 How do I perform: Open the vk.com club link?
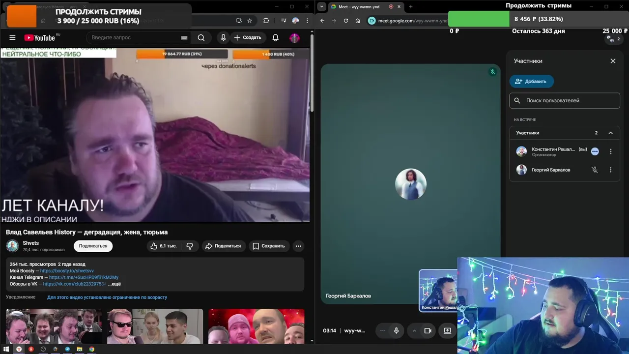point(75,284)
